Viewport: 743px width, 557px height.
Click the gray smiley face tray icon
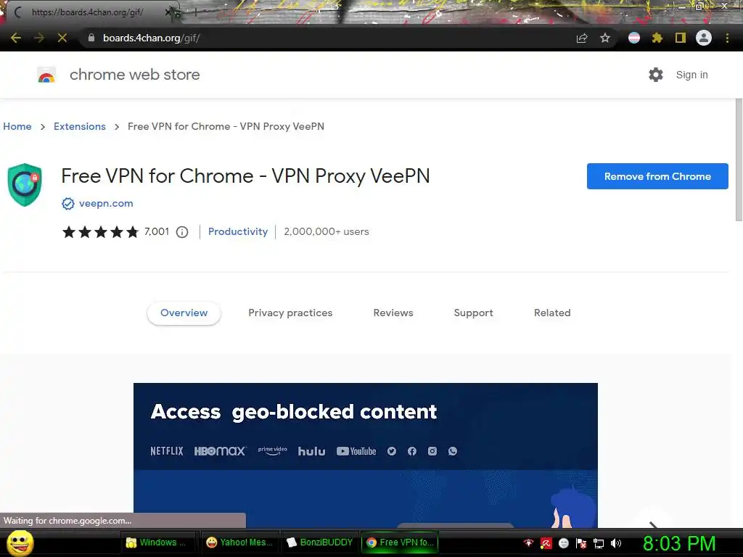point(563,543)
